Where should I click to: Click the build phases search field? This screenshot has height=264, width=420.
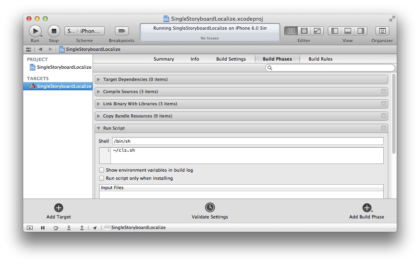tap(330, 68)
